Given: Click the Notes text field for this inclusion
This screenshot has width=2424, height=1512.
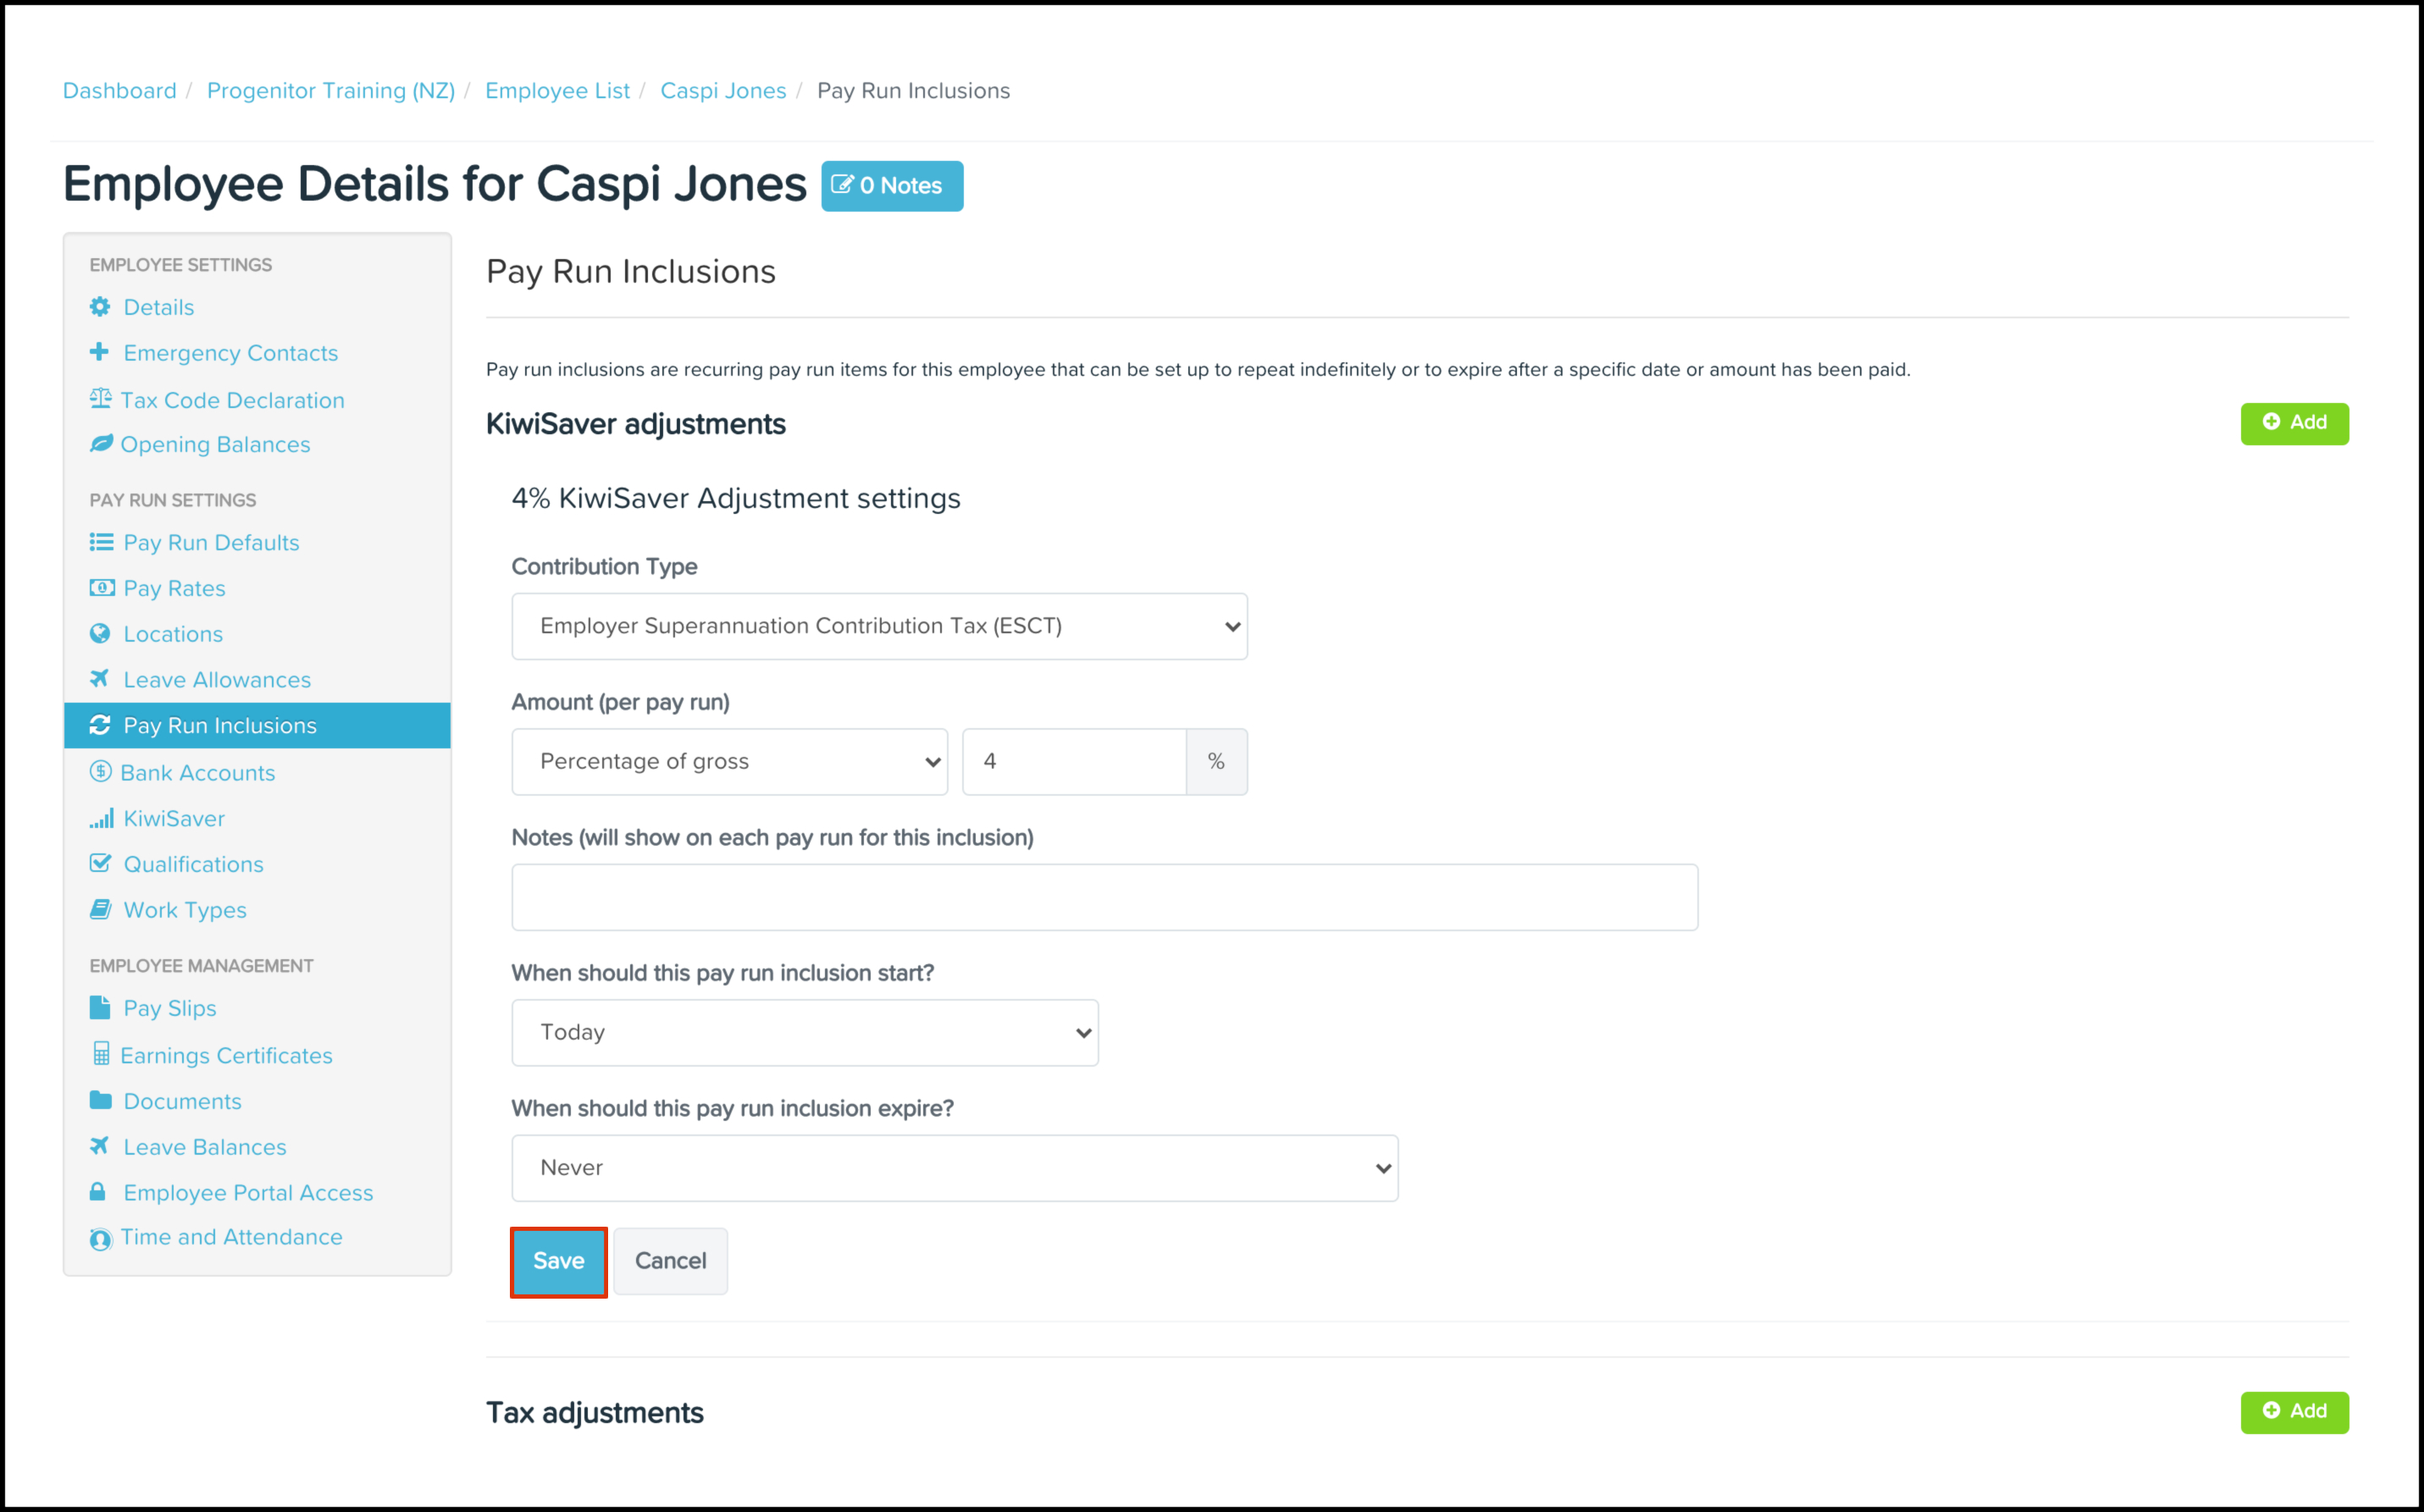Looking at the screenshot, I should [x=1104, y=897].
